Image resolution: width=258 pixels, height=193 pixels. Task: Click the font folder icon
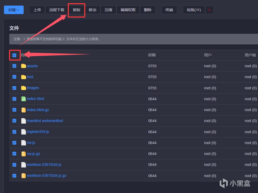24,77
